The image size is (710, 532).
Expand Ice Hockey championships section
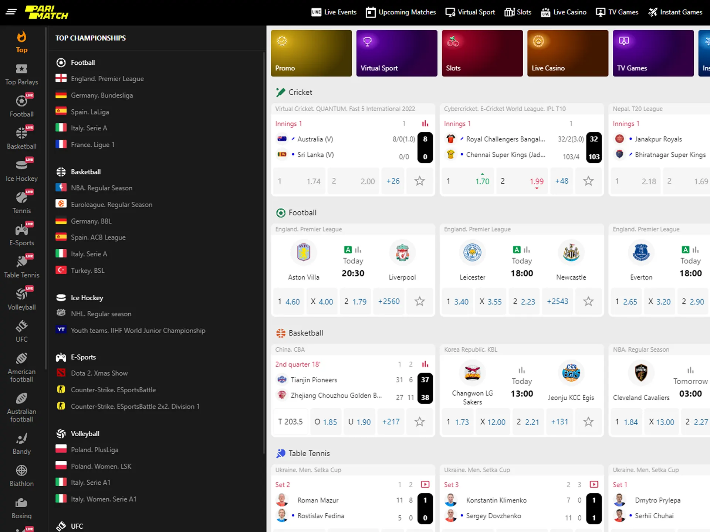click(x=87, y=298)
